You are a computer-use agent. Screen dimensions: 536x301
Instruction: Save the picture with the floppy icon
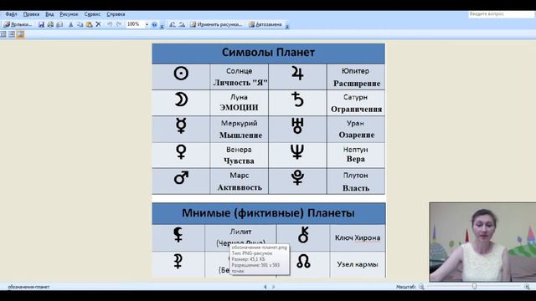[41, 24]
